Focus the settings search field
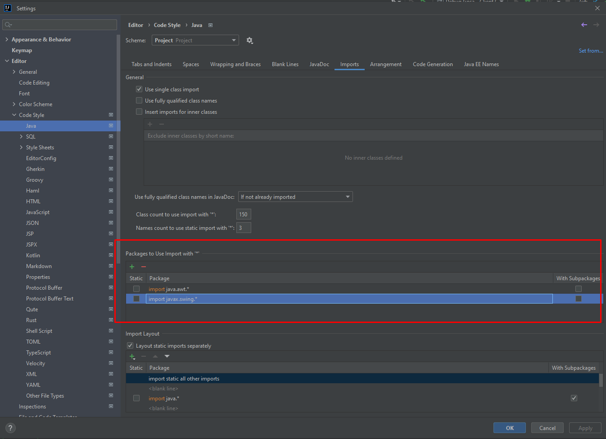This screenshot has width=606, height=439. tap(59, 25)
